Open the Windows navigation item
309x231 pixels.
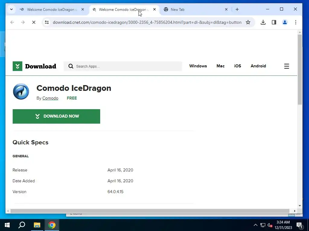click(x=198, y=66)
